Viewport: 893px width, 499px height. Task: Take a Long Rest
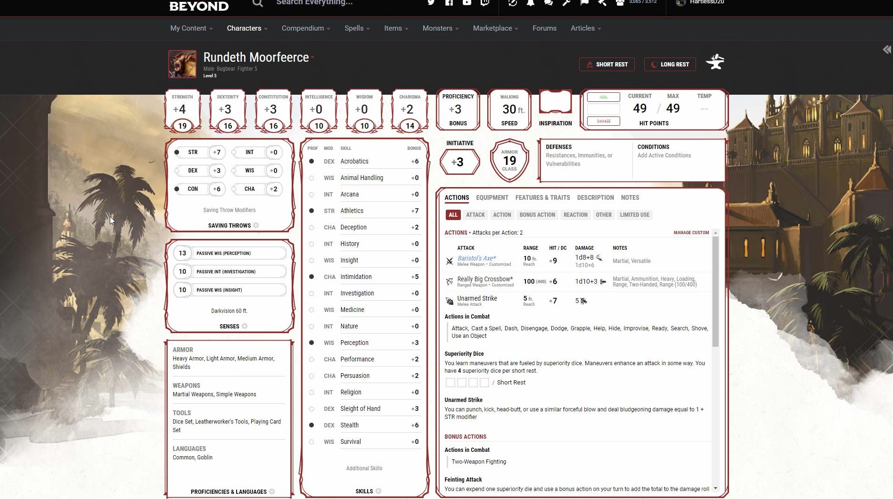click(x=670, y=65)
